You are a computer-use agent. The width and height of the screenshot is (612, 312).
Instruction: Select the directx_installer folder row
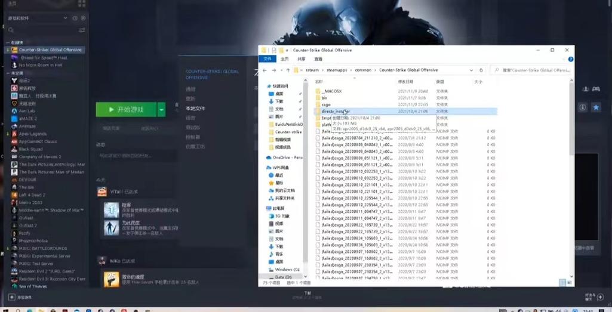pos(406,111)
